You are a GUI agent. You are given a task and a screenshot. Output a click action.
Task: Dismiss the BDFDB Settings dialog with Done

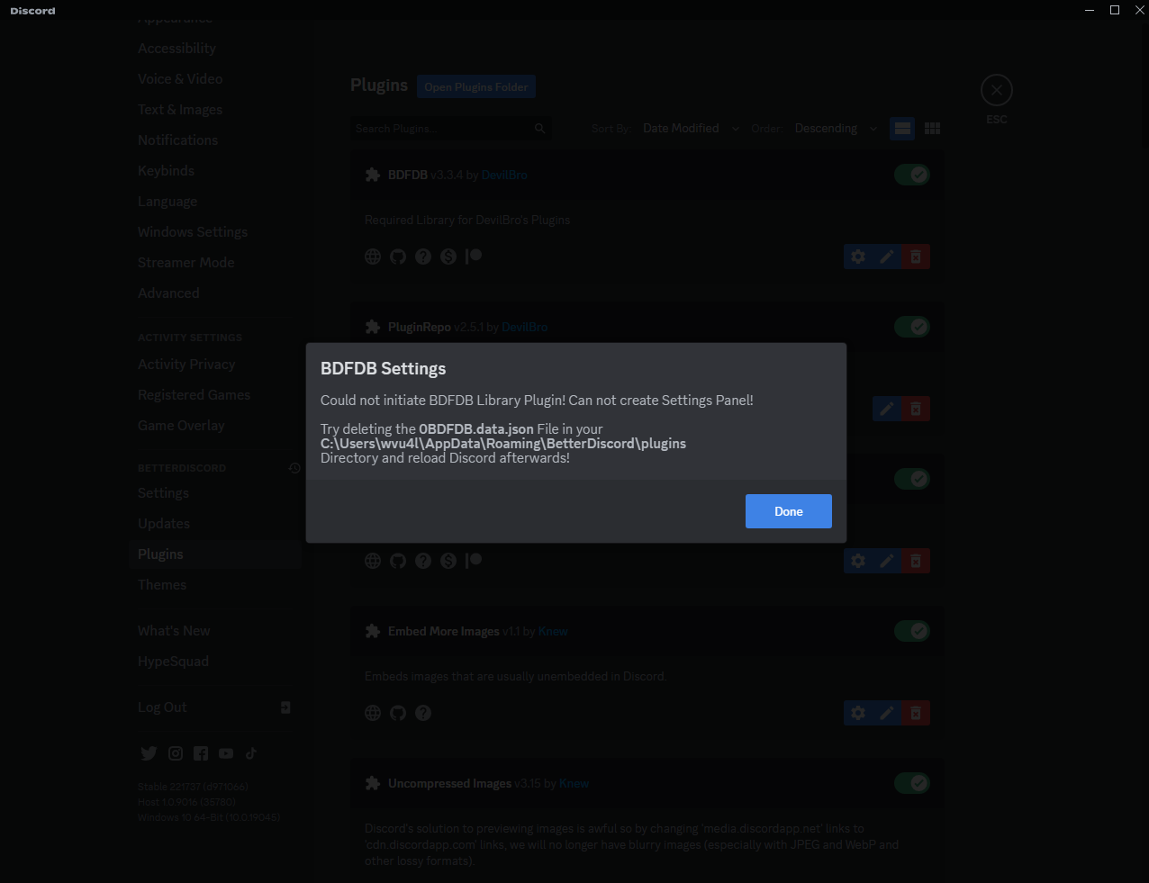click(x=788, y=510)
